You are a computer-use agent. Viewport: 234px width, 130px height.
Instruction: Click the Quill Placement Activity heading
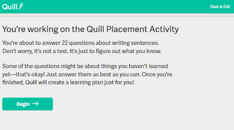(x=91, y=29)
